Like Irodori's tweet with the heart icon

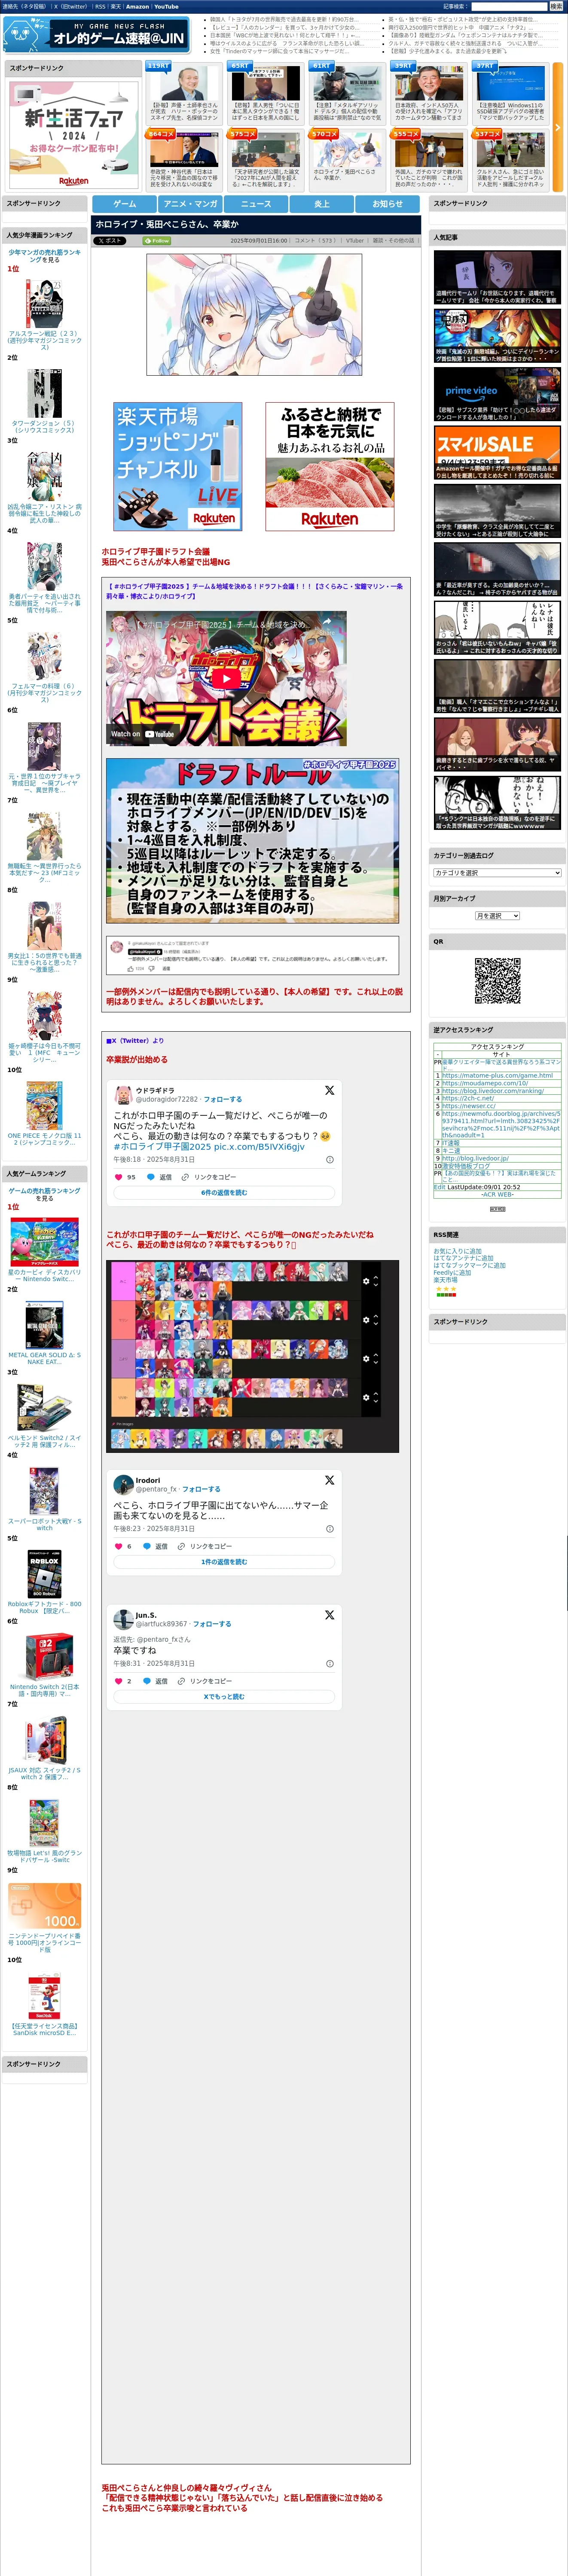[x=118, y=1546]
